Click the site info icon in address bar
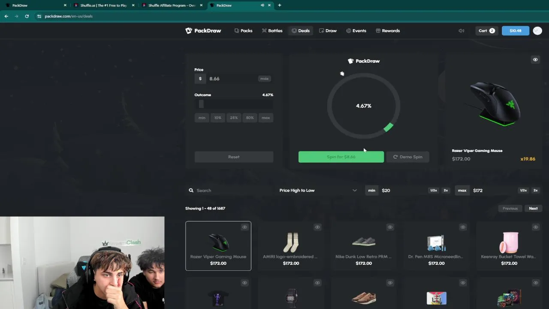 pos(39,16)
